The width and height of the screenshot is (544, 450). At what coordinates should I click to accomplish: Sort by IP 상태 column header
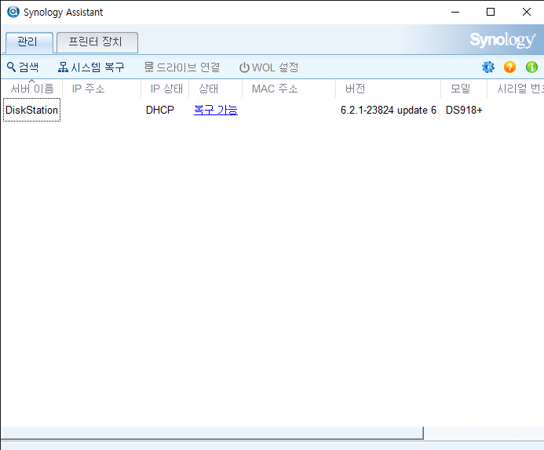pos(165,89)
